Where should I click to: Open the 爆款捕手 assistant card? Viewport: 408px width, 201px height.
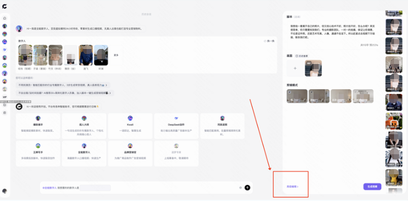tap(38, 126)
